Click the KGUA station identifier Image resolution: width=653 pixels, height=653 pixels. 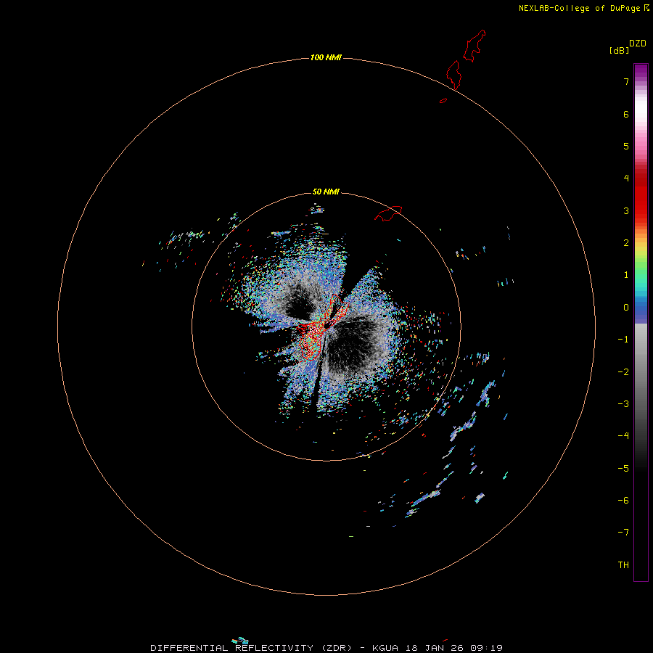click(385, 648)
